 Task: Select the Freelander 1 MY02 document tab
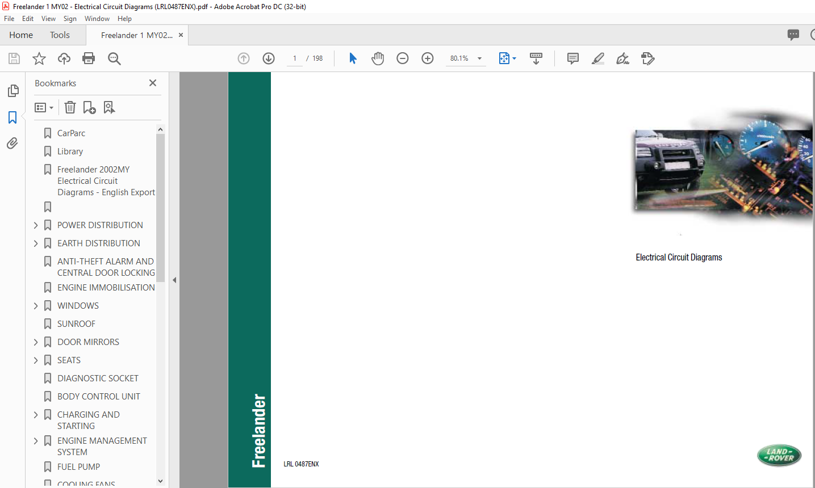137,35
